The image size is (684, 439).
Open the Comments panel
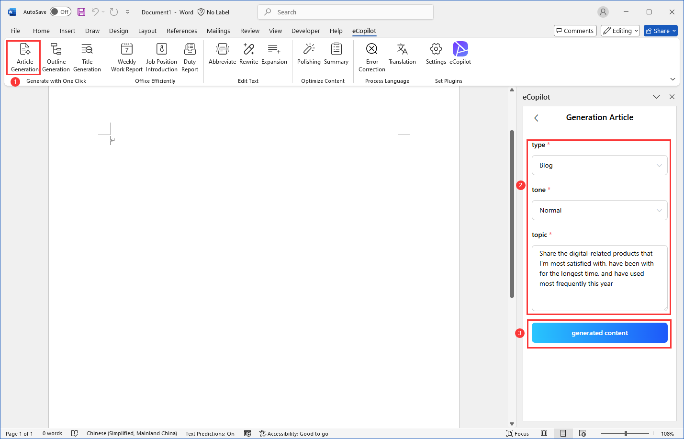point(575,30)
